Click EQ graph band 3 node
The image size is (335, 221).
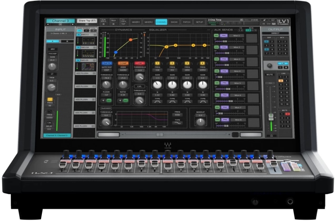[x=193, y=45]
